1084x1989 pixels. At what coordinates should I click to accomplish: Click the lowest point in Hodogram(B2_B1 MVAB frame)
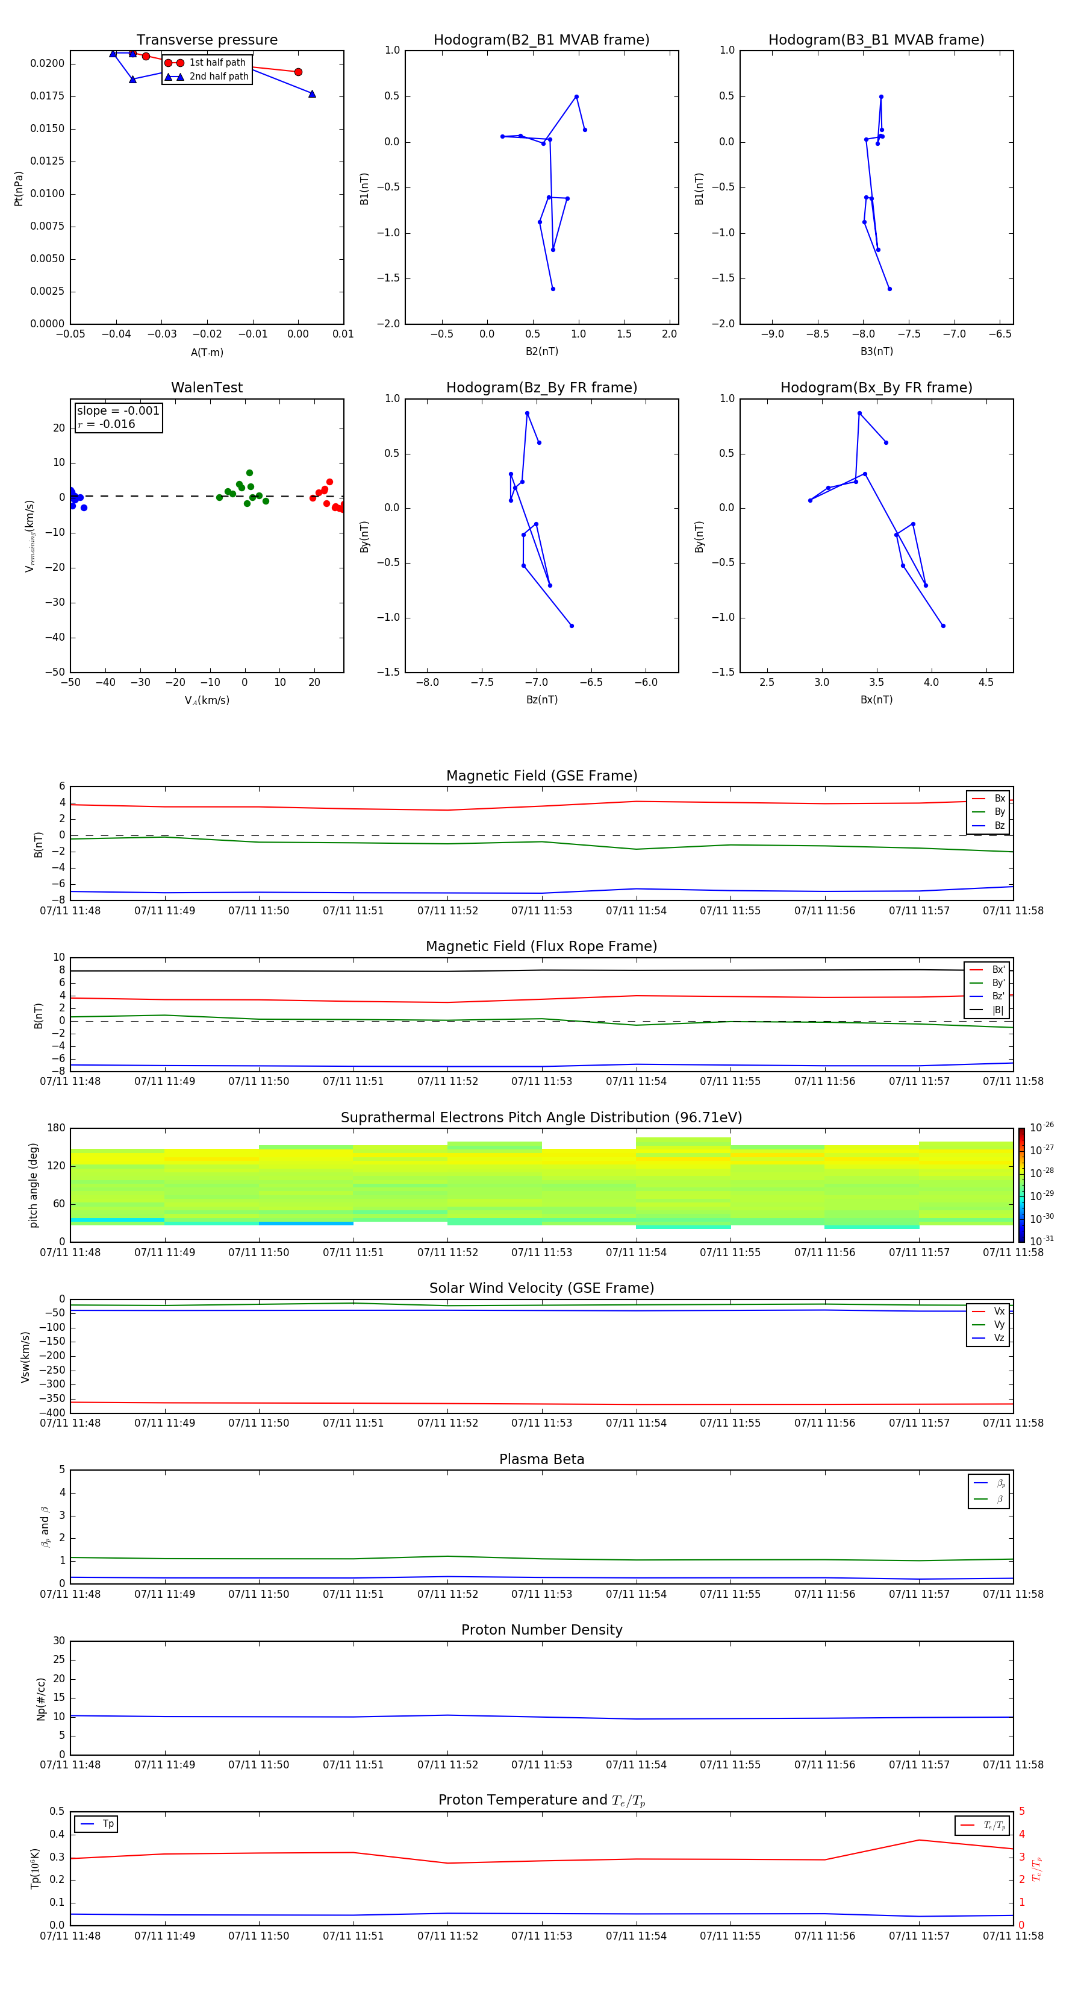point(553,289)
